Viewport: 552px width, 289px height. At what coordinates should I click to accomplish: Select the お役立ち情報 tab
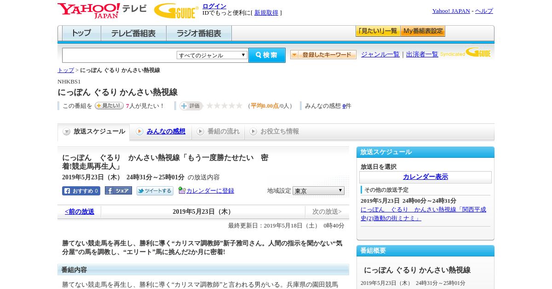tap(280, 132)
